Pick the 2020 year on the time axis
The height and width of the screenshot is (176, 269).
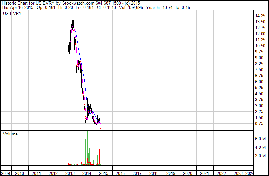[x=188, y=173]
